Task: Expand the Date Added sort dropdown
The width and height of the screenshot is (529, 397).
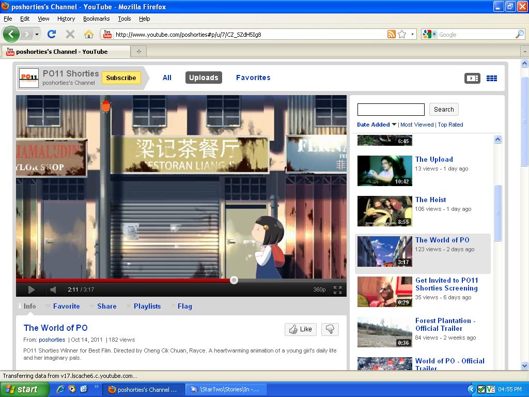Action: pyautogui.click(x=394, y=125)
